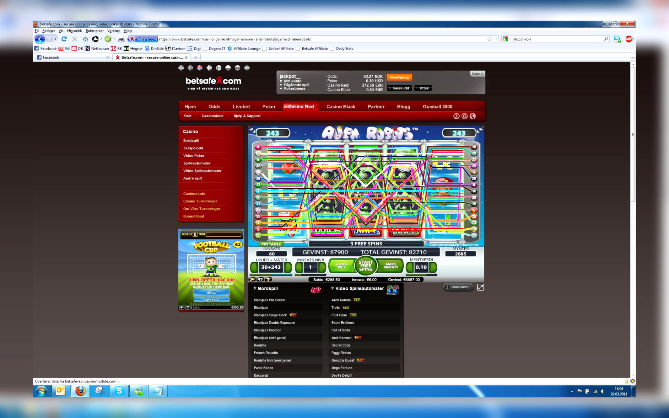Click the betsafe.com logo
This screenshot has height=418, width=669.
[x=213, y=83]
